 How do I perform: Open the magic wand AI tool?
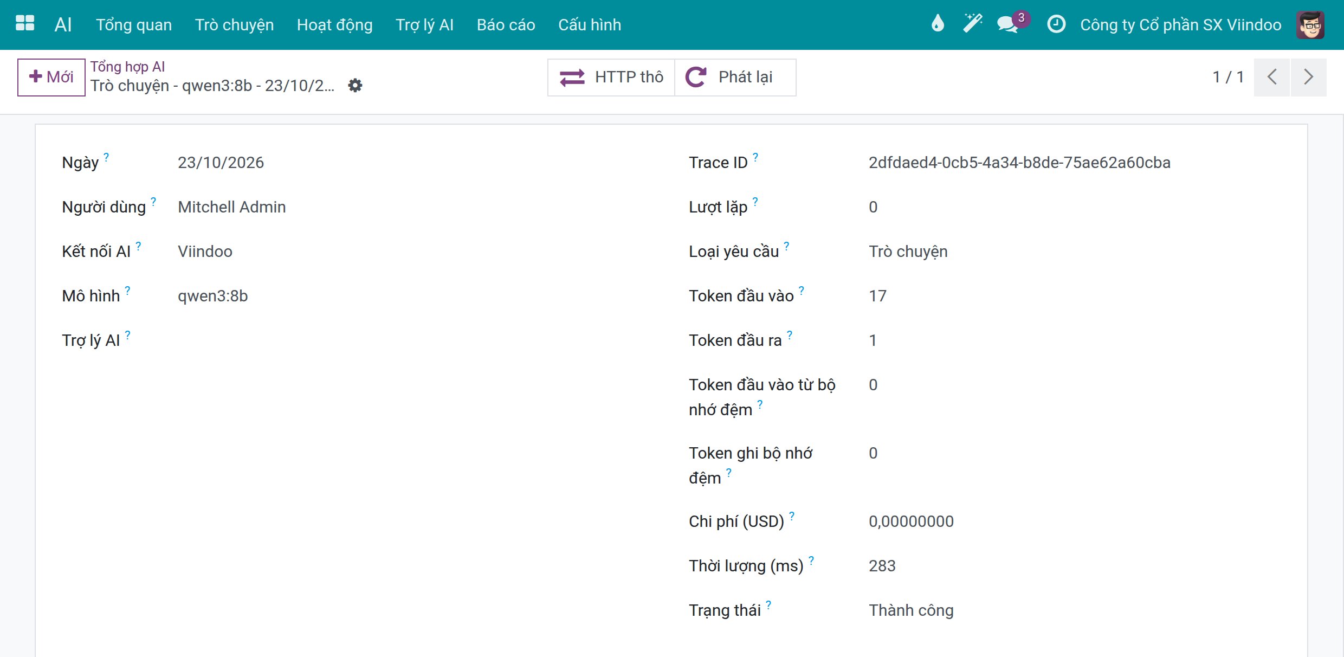(x=972, y=24)
